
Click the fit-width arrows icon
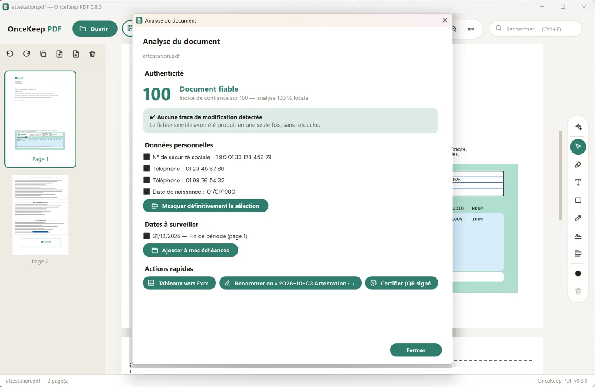(471, 29)
